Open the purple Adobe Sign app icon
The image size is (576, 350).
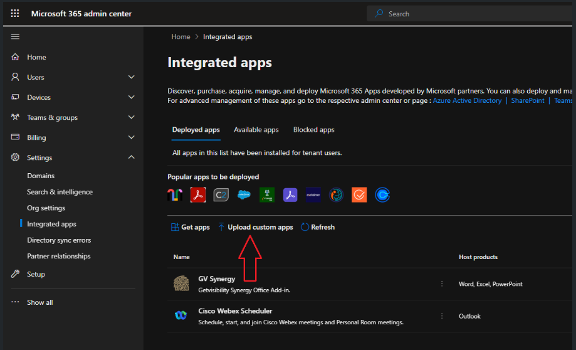pyautogui.click(x=290, y=195)
